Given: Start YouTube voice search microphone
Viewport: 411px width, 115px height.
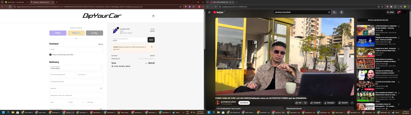Looking at the screenshot, I should pos(341,12).
